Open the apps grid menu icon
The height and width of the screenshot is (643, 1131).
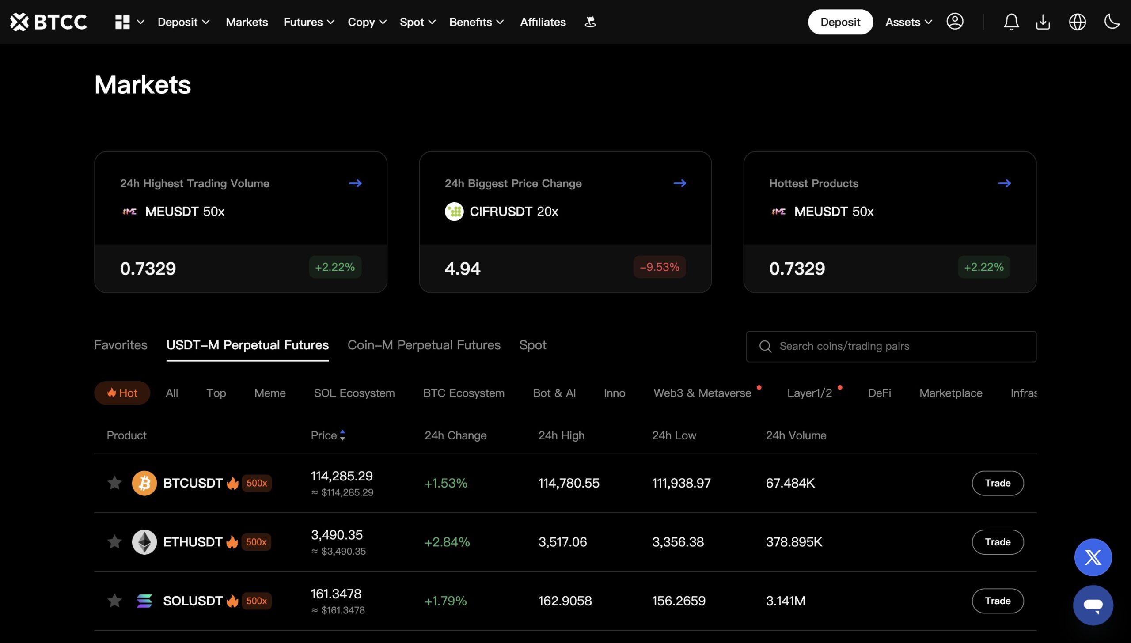pyautogui.click(x=122, y=22)
